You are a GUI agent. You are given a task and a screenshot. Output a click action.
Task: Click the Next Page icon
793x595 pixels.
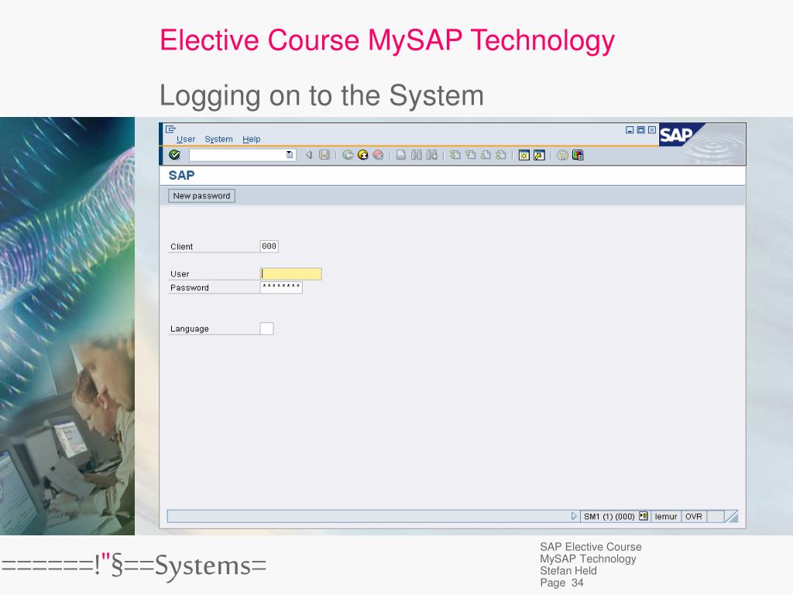486,155
